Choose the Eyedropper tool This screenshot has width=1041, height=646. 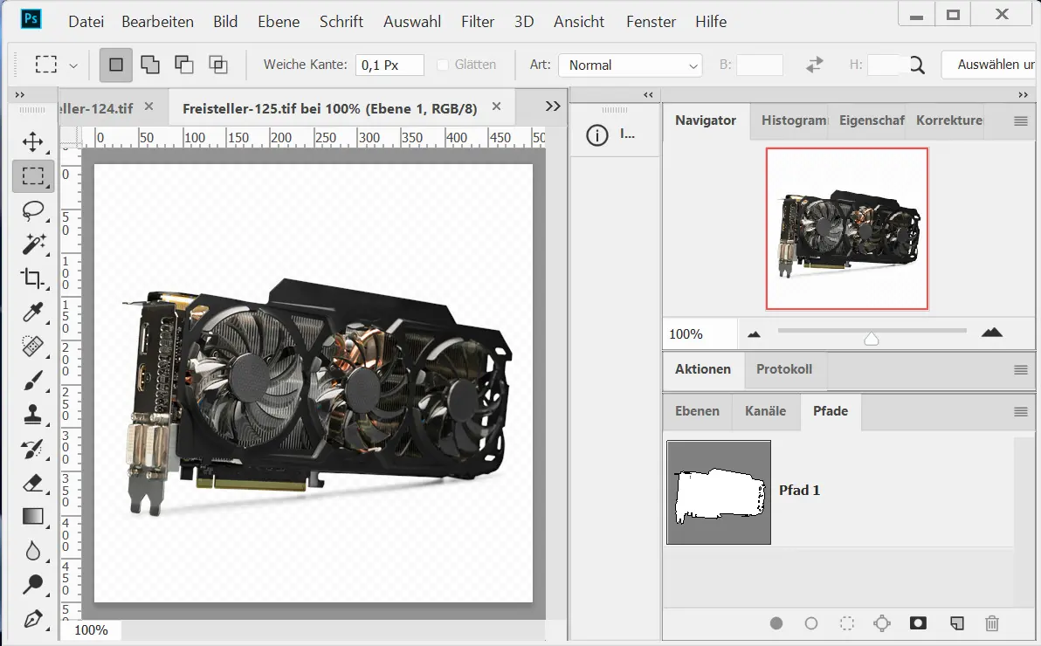coord(33,313)
